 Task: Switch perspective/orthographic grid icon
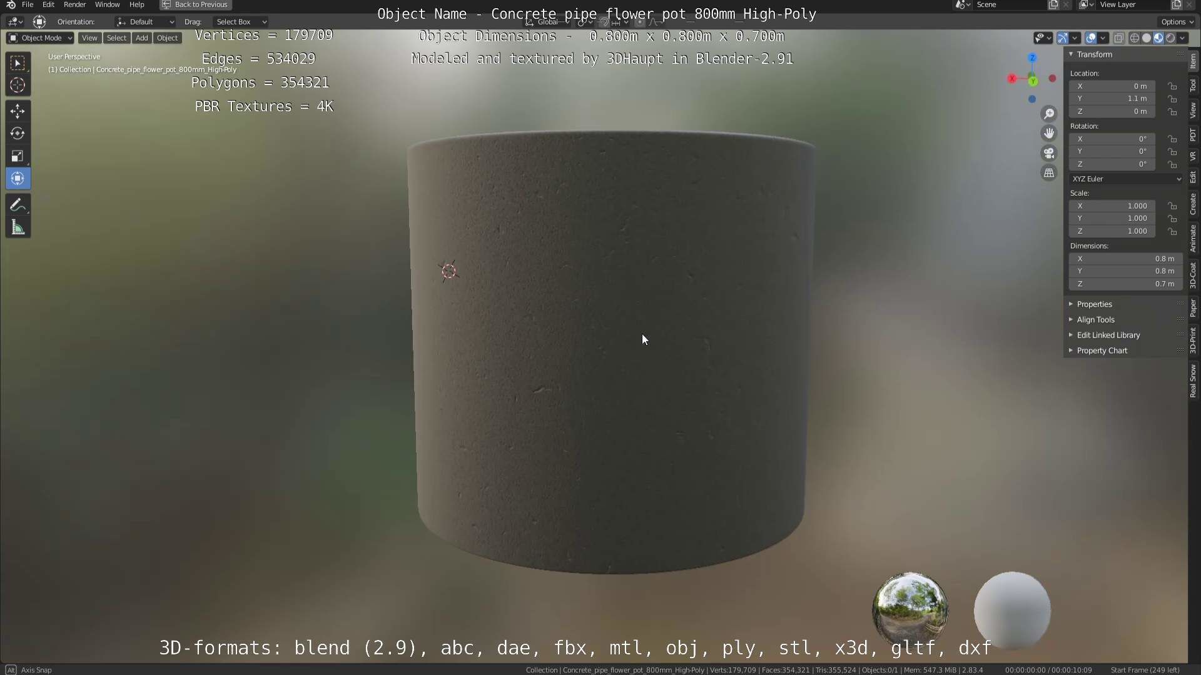(1049, 173)
